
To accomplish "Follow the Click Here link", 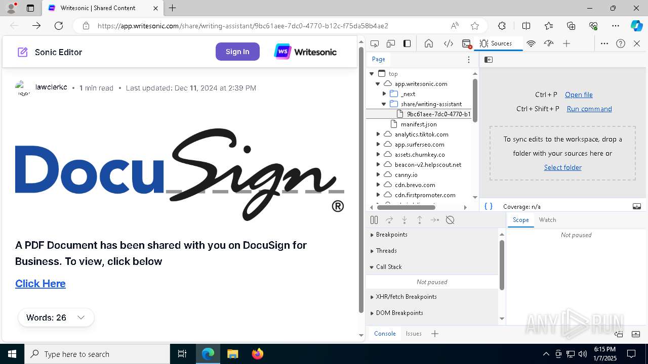I will [40, 284].
